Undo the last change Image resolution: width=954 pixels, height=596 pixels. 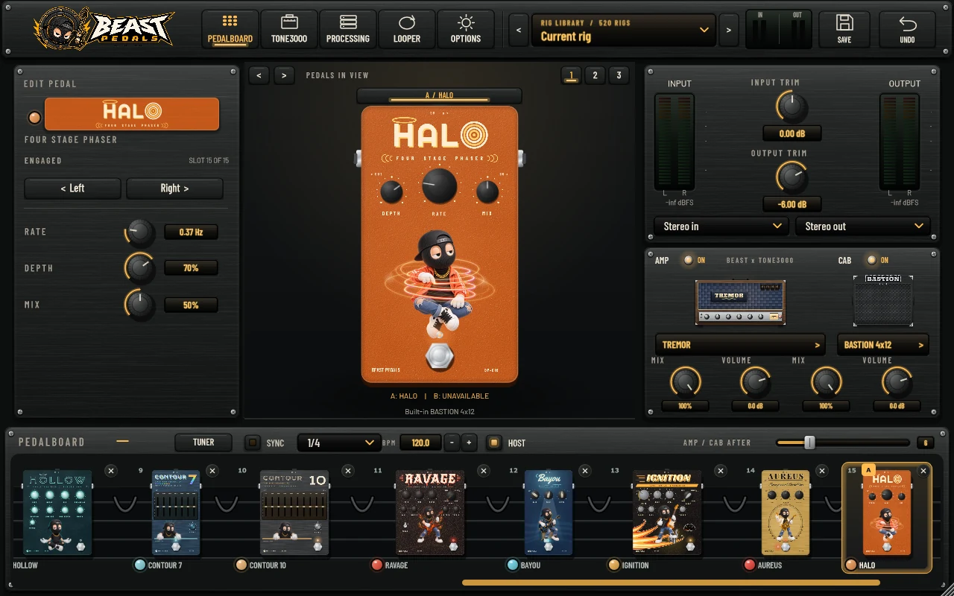point(907,29)
